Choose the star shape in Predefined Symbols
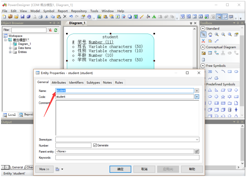246x177 pixels. [x=223, y=97]
